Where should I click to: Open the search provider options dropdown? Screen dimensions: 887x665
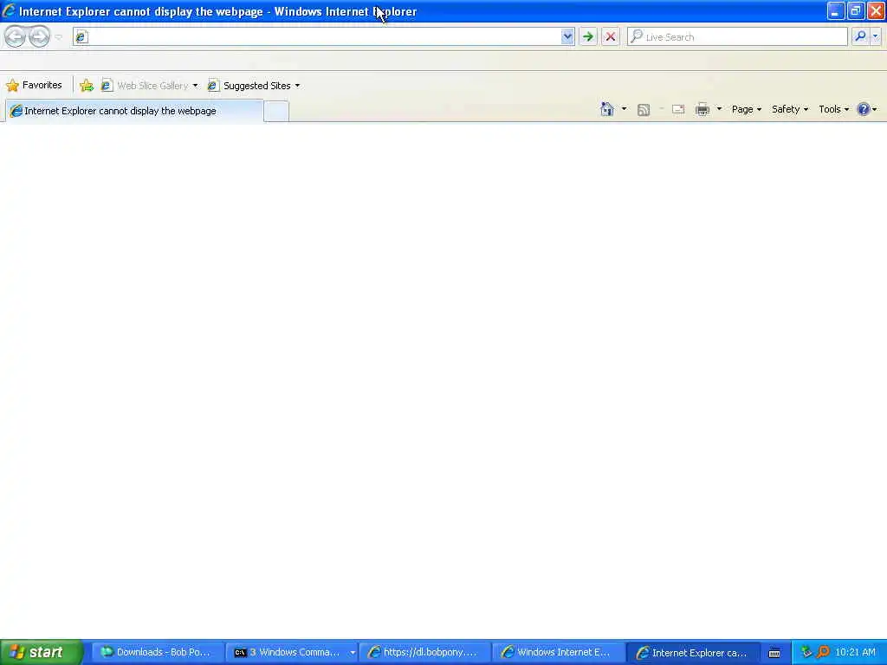875,36
